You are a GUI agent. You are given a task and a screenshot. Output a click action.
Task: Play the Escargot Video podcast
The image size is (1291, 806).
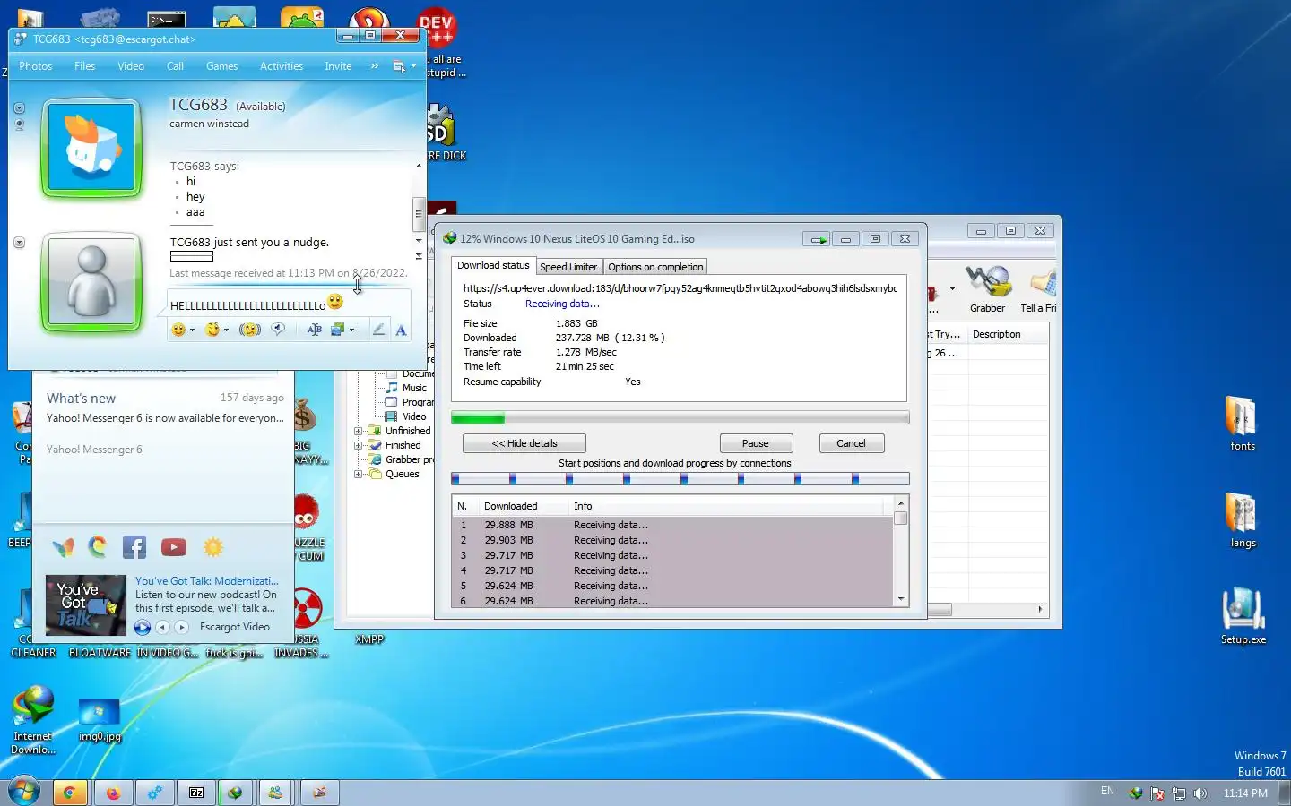[143, 628]
